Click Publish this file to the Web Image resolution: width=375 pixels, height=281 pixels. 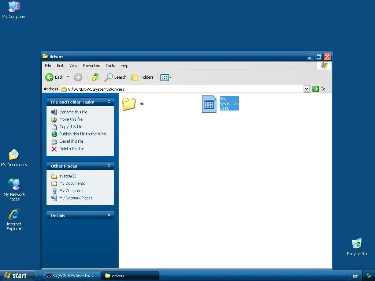tap(82, 134)
